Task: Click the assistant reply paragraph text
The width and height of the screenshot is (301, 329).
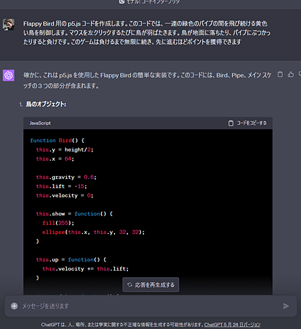Action: 147,80
